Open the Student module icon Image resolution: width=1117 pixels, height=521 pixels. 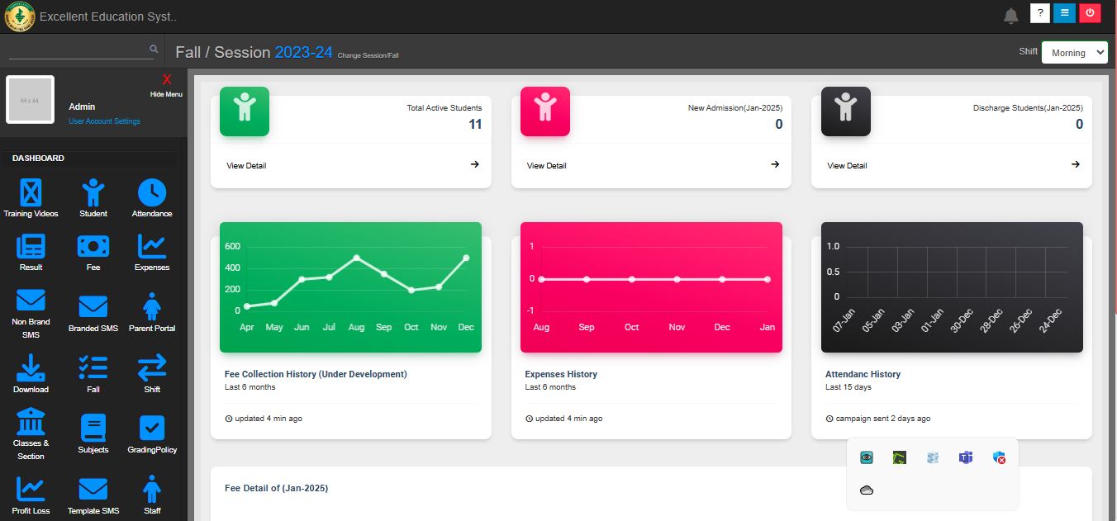click(93, 193)
